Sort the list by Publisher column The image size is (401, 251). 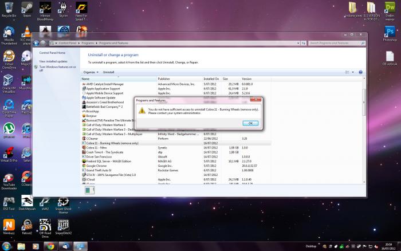pos(179,79)
